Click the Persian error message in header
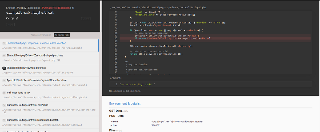The image size is (320, 132). tap(30, 13)
